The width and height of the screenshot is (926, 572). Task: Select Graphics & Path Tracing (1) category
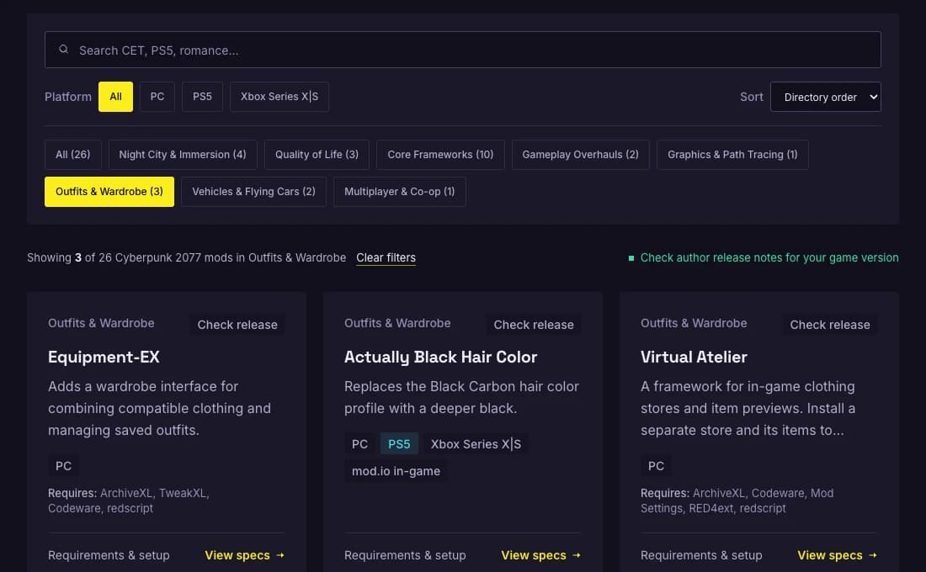click(x=732, y=155)
